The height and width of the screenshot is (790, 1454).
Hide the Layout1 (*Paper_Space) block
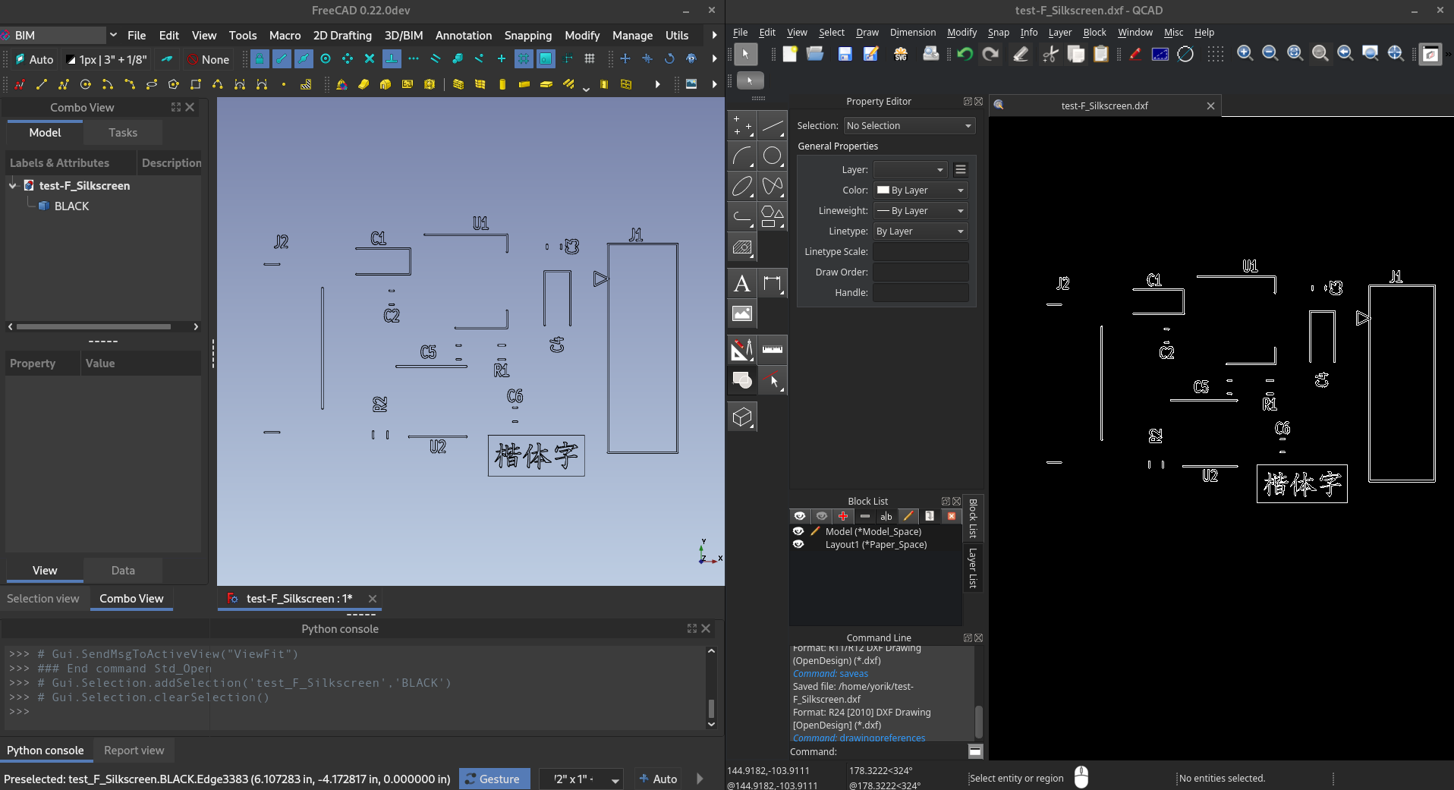(799, 544)
